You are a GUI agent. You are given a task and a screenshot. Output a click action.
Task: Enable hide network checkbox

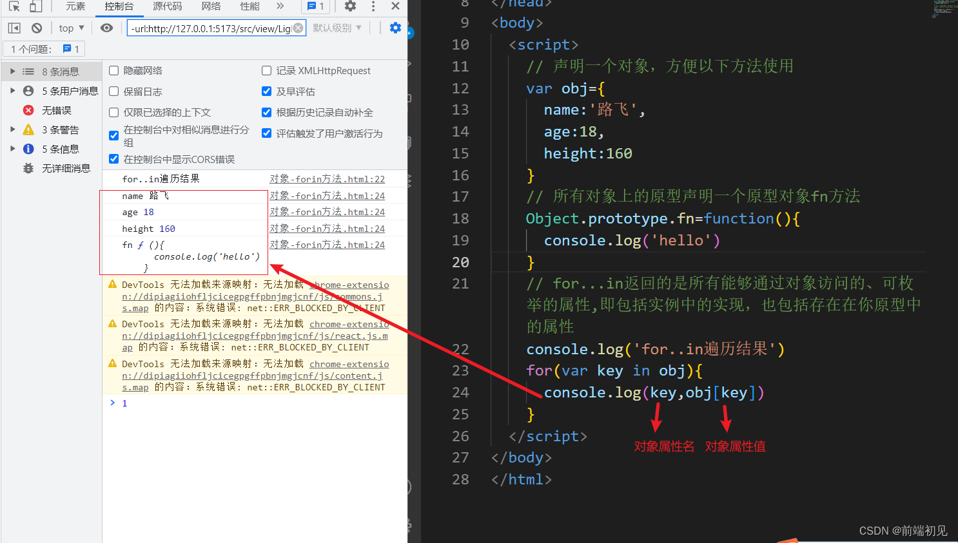tap(114, 70)
